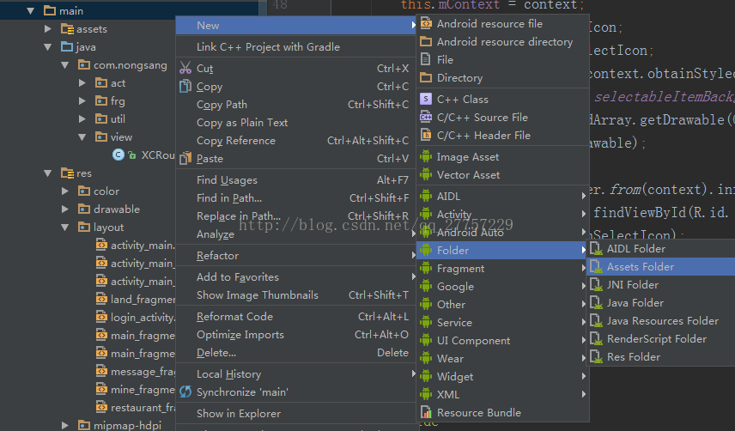
Task: Expand the drawable folder arrow
Action: click(65, 209)
